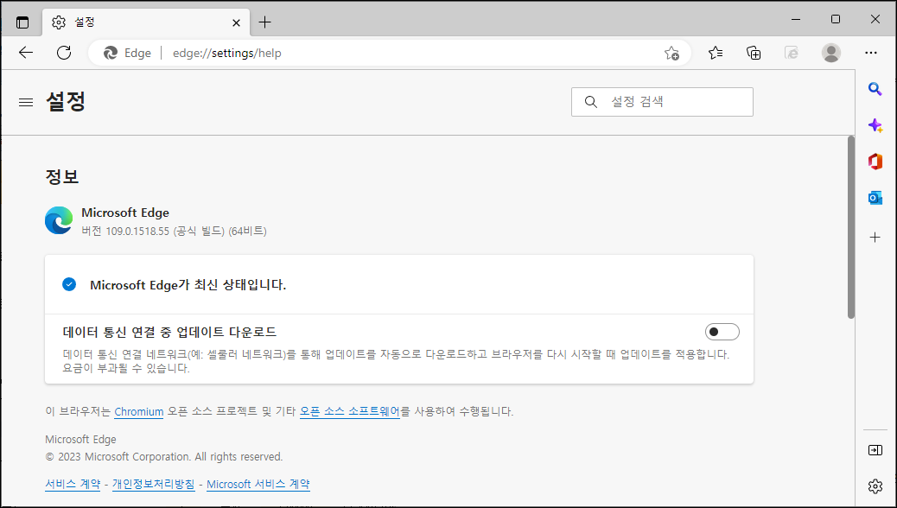Open sidebar settings gear icon
Screen dimensions: 897x508
click(x=875, y=486)
